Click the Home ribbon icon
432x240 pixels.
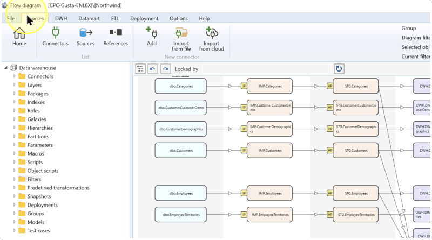pos(19,33)
